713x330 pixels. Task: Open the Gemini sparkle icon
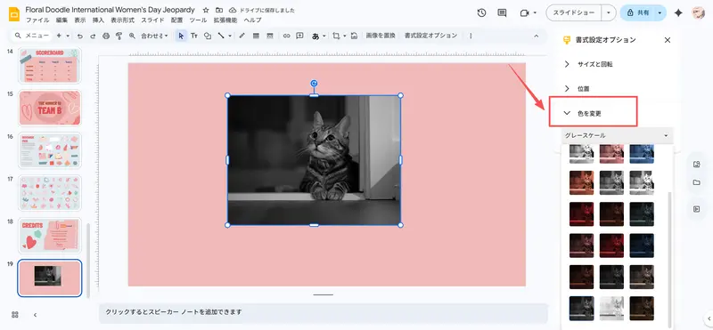pyautogui.click(x=678, y=12)
